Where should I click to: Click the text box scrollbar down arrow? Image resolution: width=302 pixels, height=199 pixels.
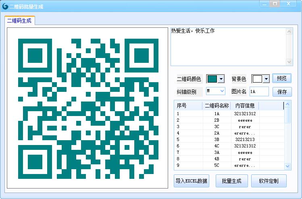click(x=289, y=62)
